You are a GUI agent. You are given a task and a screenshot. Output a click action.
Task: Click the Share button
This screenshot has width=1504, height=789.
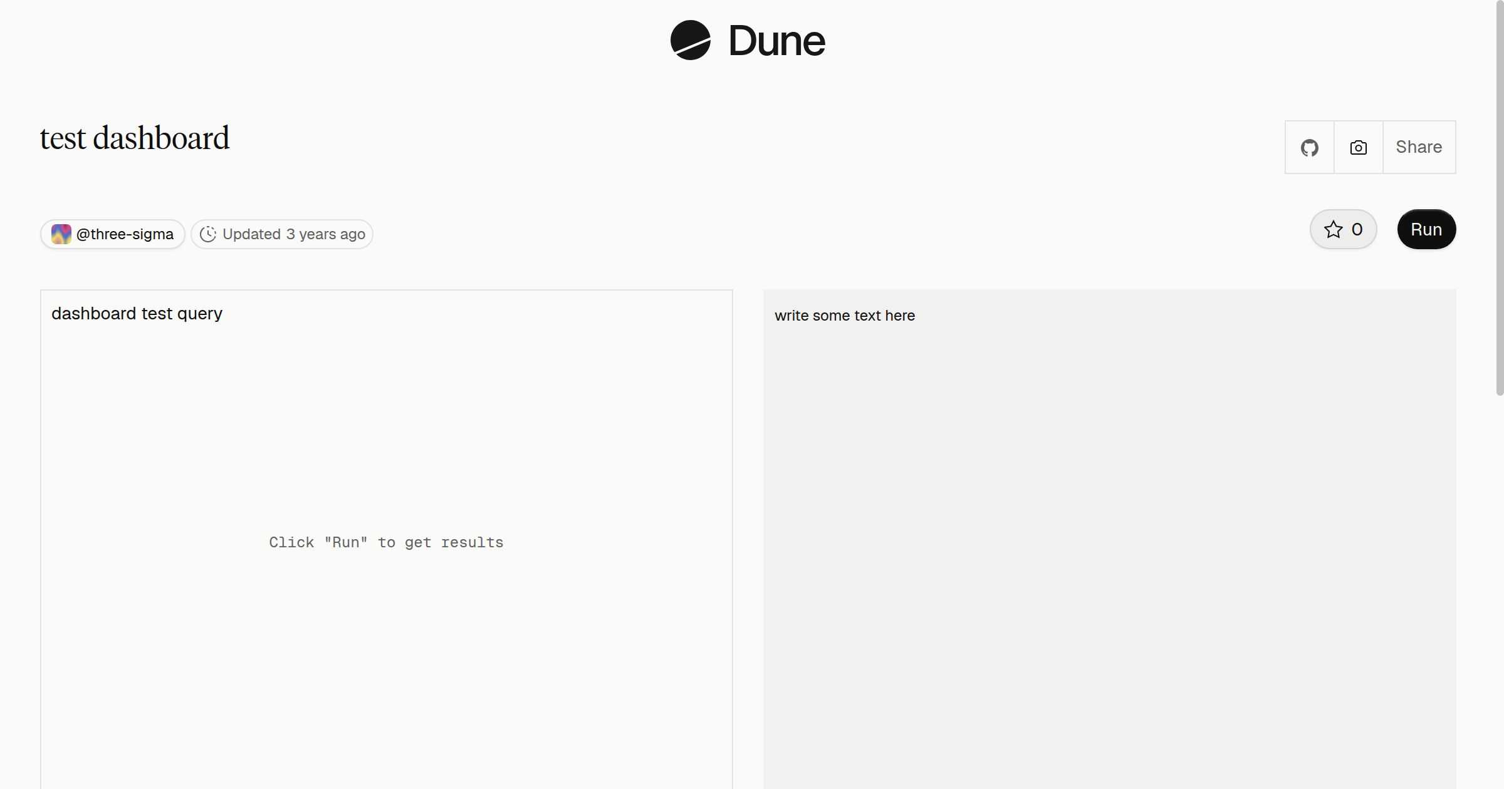tap(1419, 147)
